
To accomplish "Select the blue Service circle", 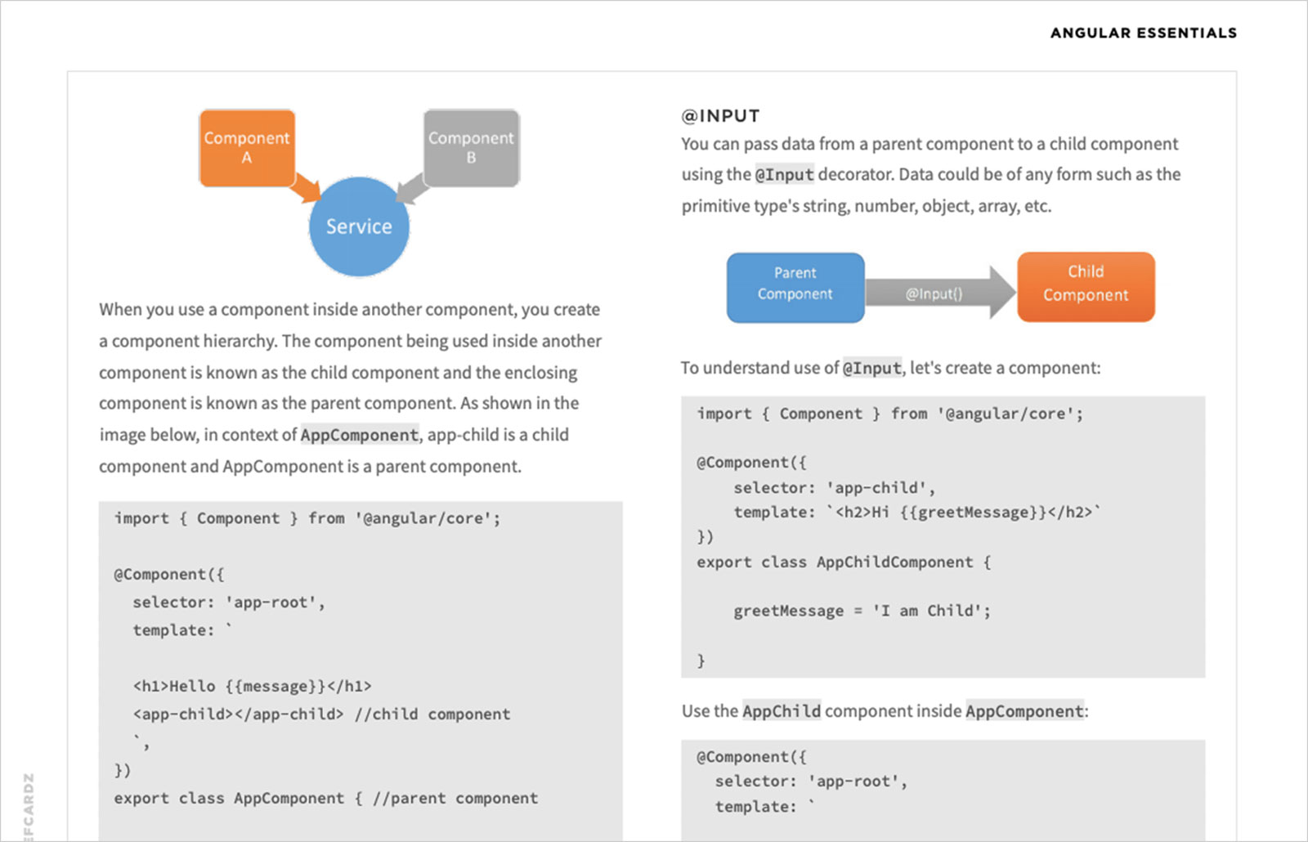I will click(x=359, y=226).
